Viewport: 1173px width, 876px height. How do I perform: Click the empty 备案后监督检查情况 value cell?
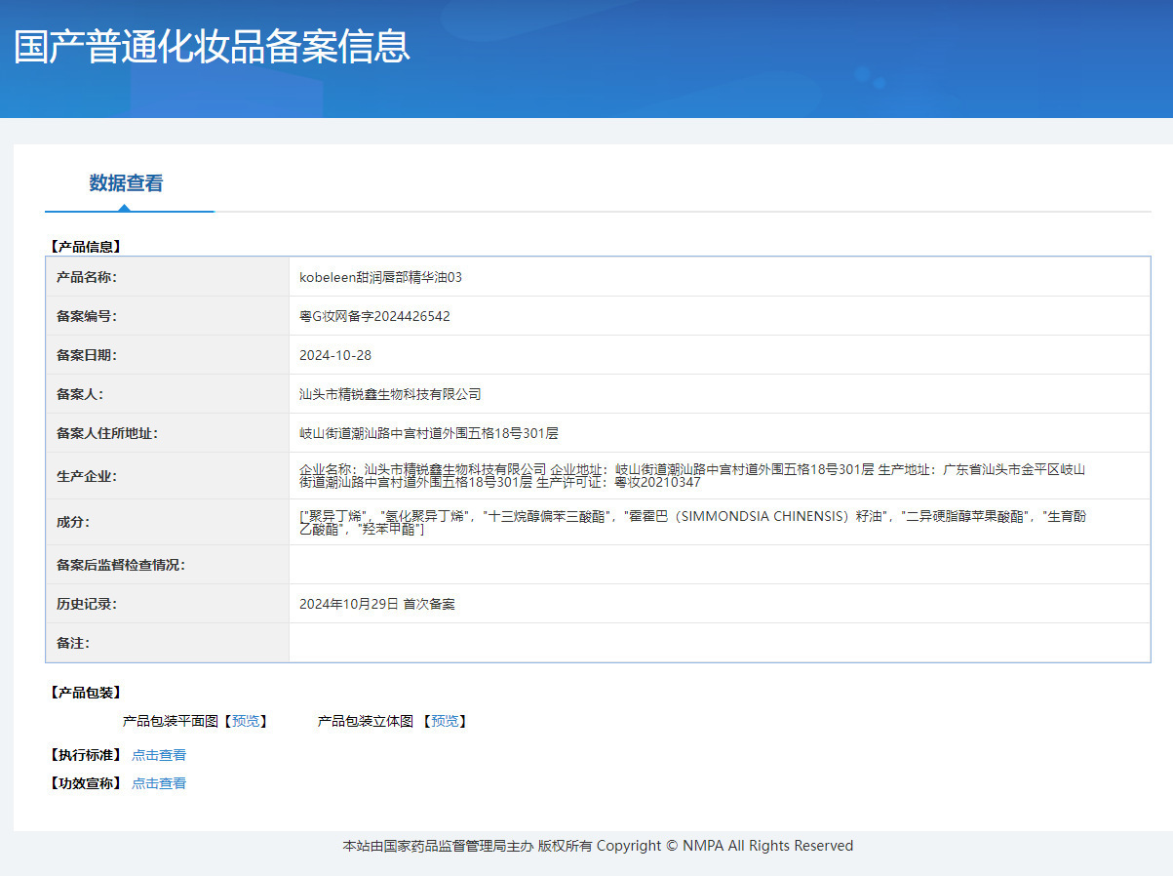(719, 565)
